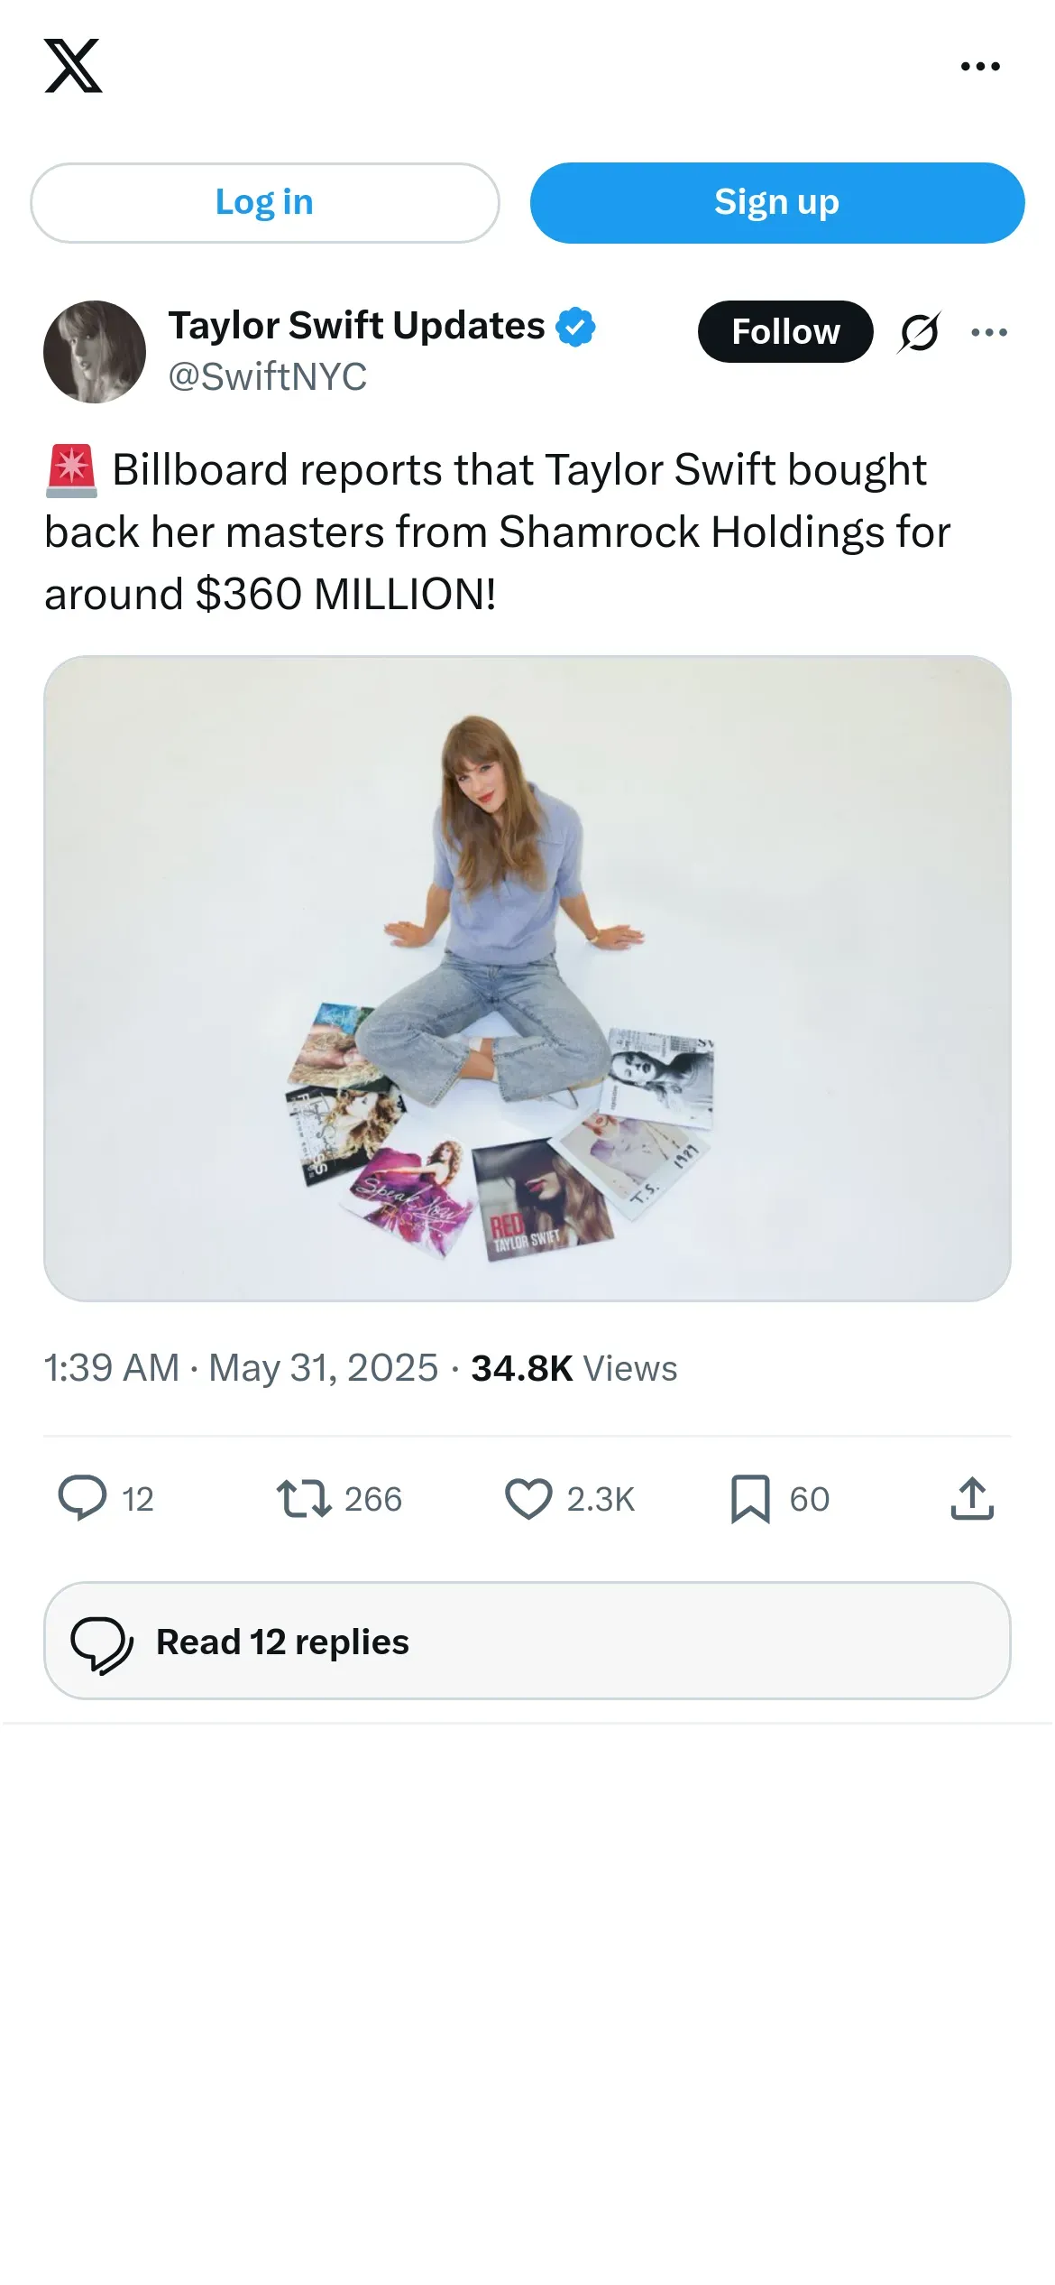Viewport: 1055px width, 2285px height.
Task: Open the 34.8K Views count
Action: (573, 1368)
